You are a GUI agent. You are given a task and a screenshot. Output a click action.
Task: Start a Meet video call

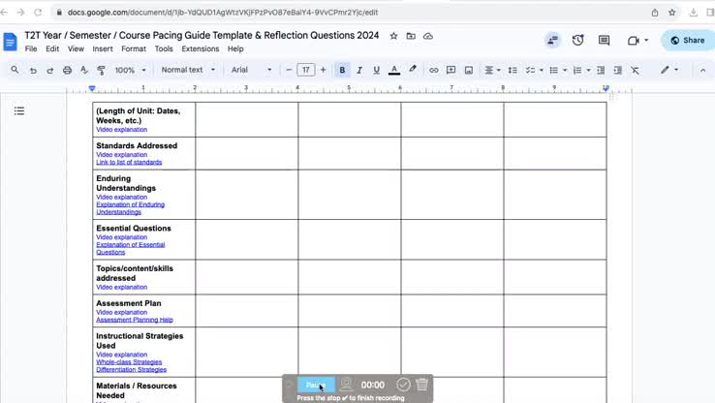point(634,41)
